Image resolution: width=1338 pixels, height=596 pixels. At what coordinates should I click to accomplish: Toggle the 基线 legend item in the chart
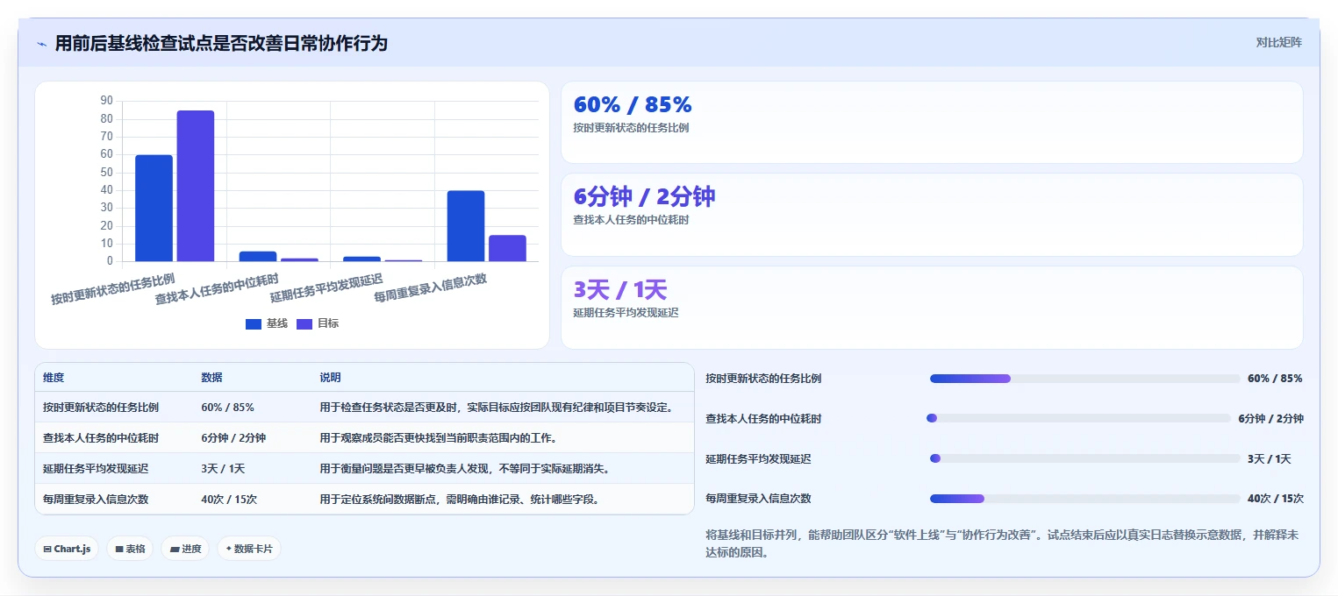(x=267, y=323)
